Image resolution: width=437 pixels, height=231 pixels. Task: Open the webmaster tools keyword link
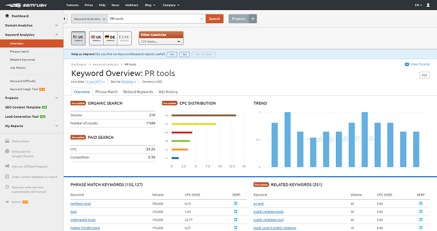83,220
